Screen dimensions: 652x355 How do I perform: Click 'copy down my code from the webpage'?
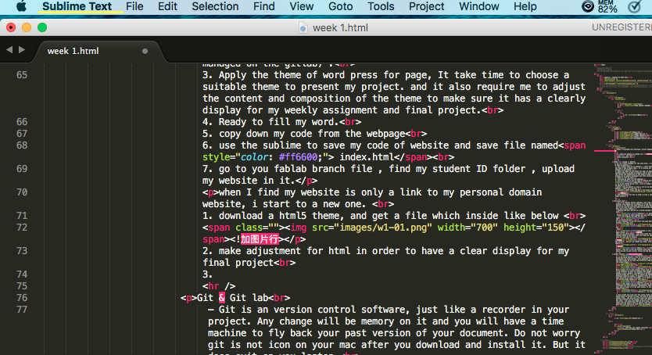click(x=312, y=134)
